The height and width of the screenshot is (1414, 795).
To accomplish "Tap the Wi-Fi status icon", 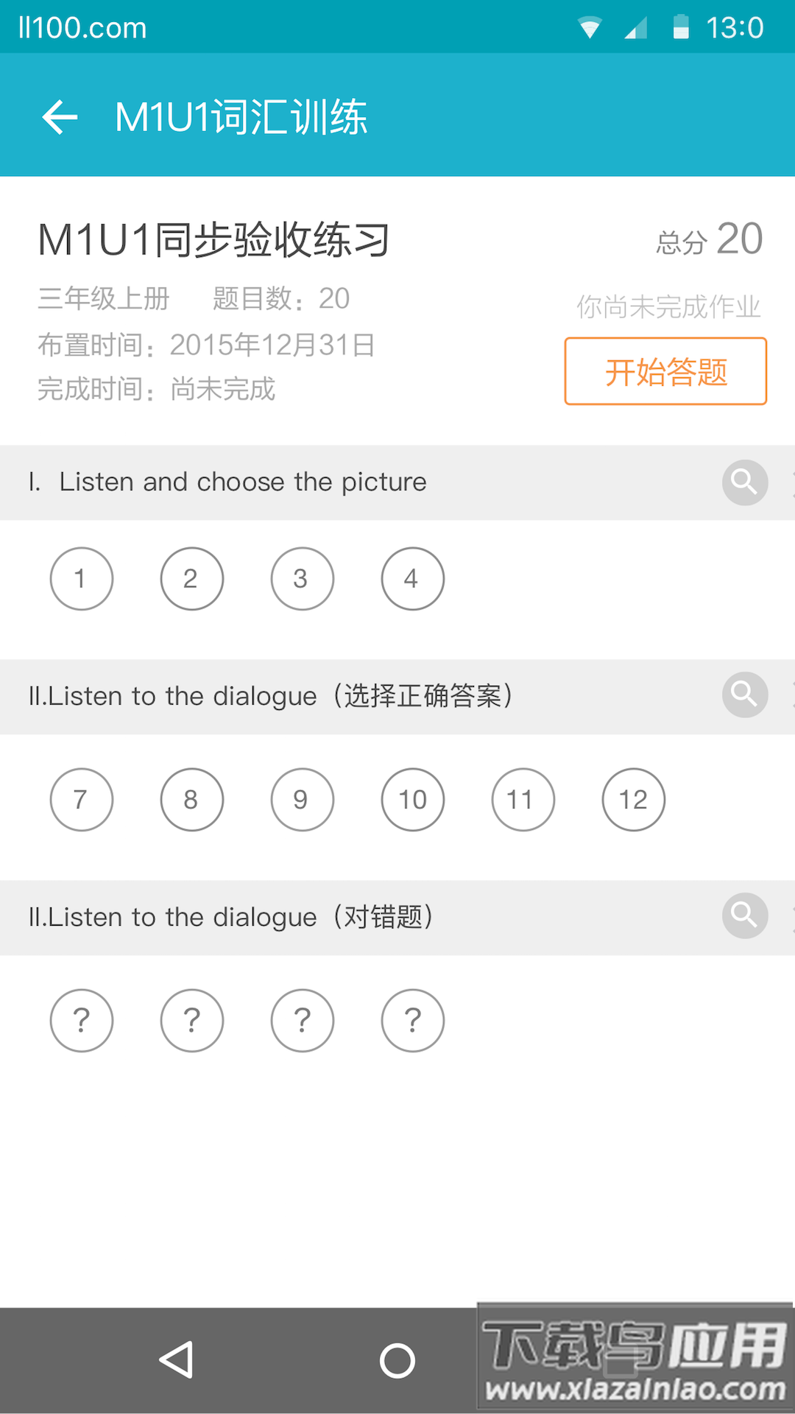I will [590, 28].
